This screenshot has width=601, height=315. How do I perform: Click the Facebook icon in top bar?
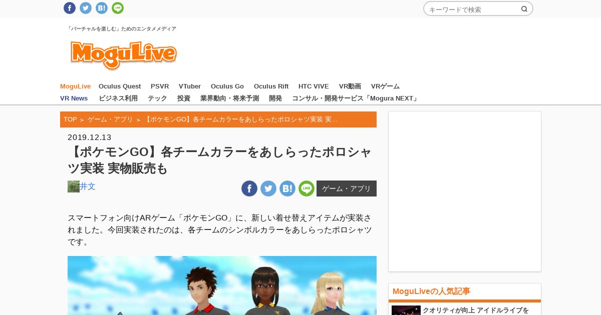70,8
